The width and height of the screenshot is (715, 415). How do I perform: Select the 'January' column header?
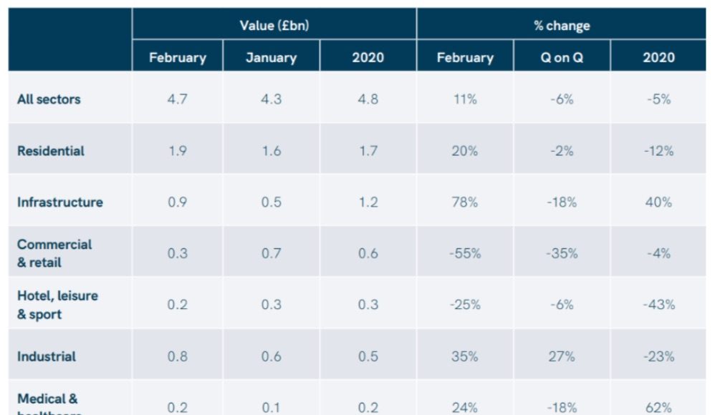click(271, 57)
